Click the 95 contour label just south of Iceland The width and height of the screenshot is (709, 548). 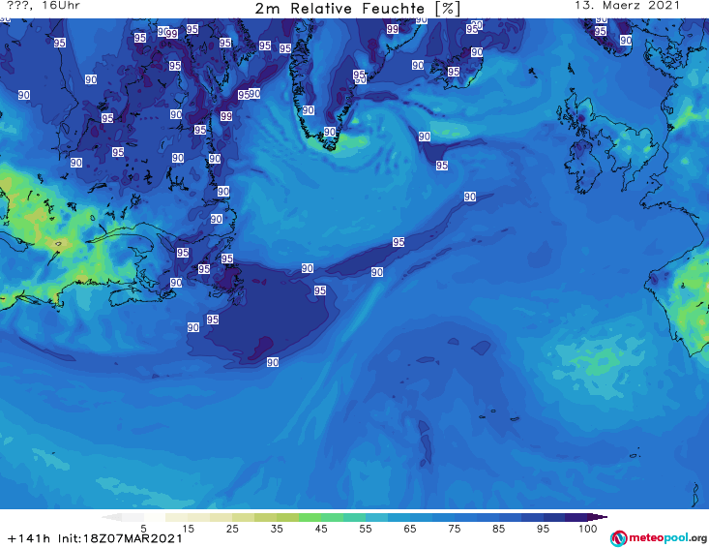(442, 166)
